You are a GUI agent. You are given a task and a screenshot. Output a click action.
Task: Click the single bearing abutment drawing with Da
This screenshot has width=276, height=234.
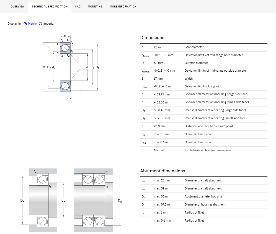(43, 200)
